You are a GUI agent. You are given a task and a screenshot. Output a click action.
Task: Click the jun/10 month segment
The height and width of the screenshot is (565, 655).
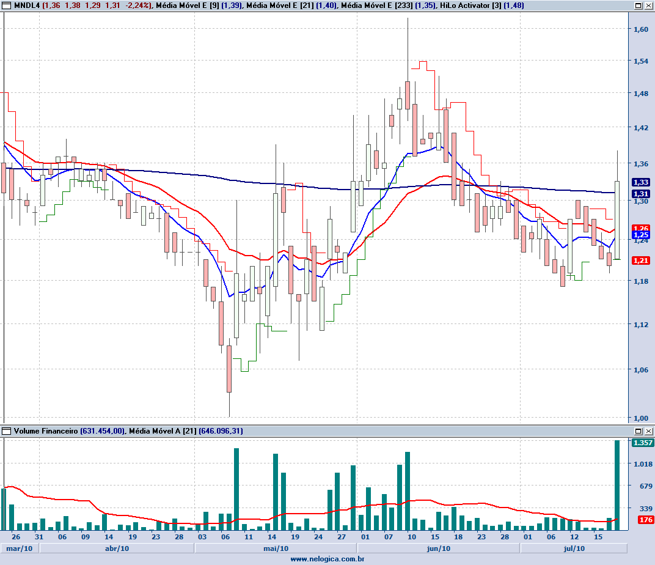pyautogui.click(x=439, y=548)
